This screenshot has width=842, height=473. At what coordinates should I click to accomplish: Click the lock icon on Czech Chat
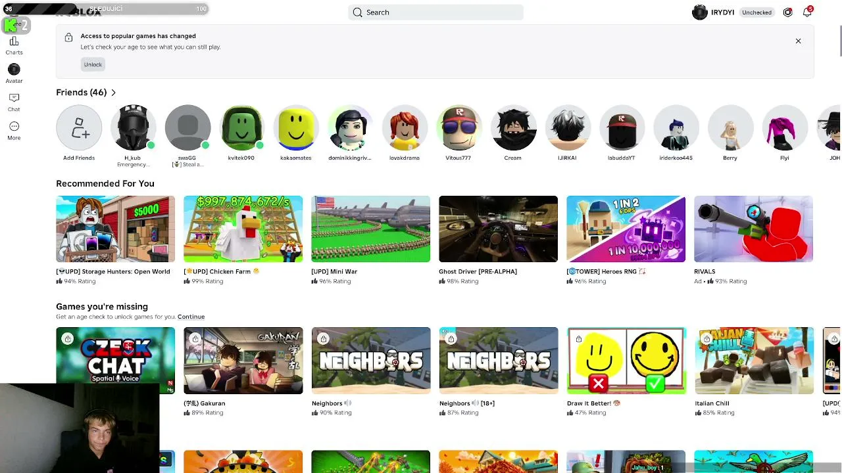coord(68,339)
